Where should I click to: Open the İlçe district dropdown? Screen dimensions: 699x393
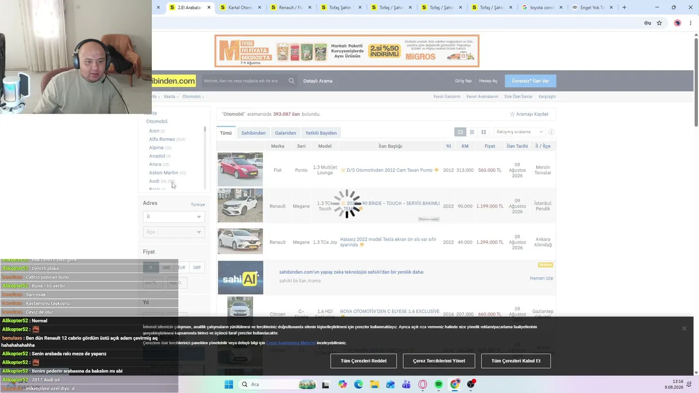click(174, 232)
